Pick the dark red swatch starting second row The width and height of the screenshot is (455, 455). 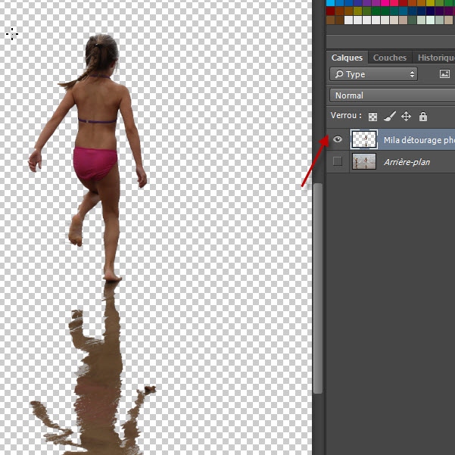(x=330, y=11)
